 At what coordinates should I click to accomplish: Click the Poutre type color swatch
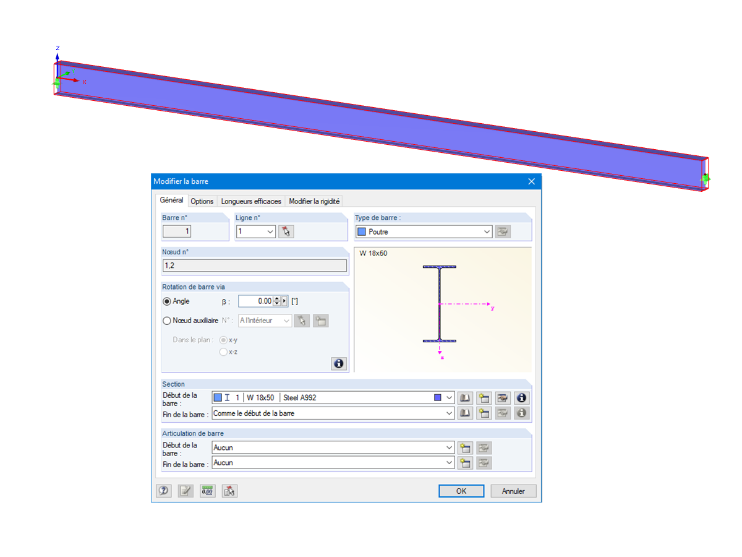(x=362, y=232)
